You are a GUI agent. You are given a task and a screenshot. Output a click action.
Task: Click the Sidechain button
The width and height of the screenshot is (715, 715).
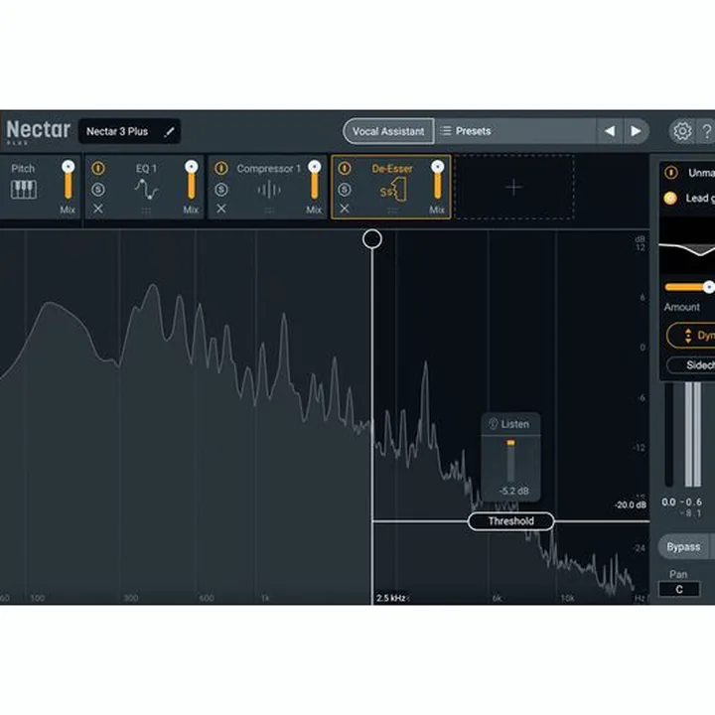coord(691,364)
